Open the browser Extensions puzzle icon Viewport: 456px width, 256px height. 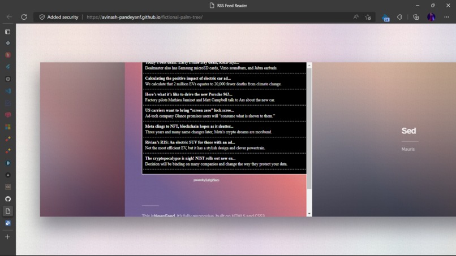point(400,17)
